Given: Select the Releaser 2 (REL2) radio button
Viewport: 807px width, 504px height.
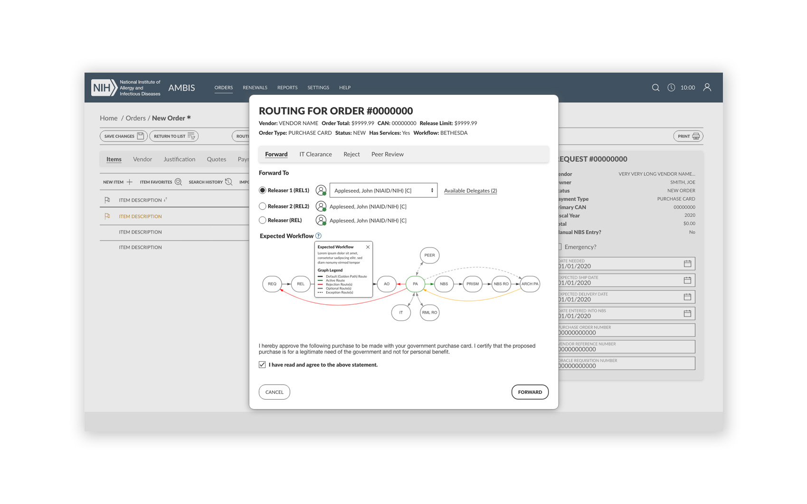Looking at the screenshot, I should click(263, 206).
